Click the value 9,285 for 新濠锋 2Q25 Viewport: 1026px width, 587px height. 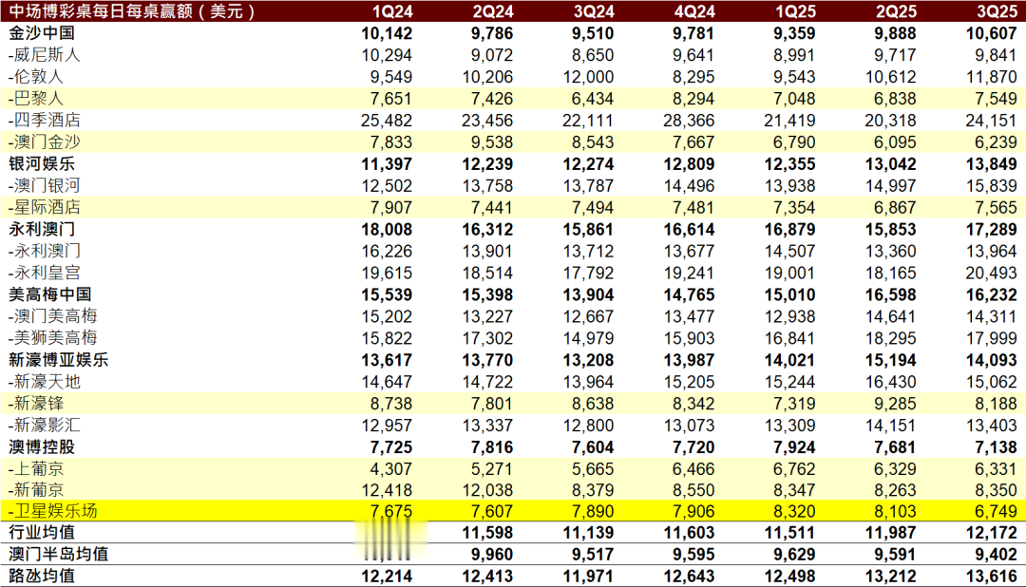point(895,404)
